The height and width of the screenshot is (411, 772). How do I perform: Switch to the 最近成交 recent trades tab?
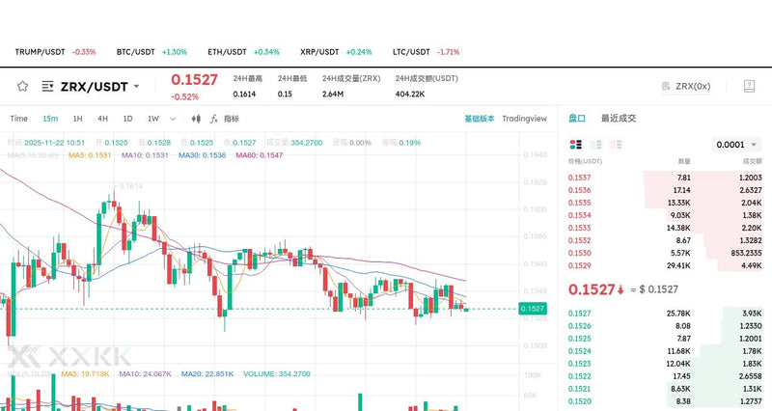(x=618, y=118)
